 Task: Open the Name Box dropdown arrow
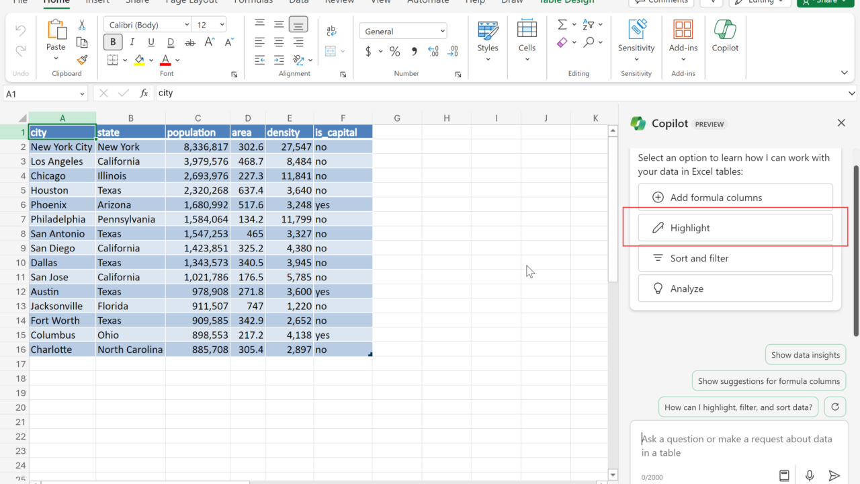[83, 94]
